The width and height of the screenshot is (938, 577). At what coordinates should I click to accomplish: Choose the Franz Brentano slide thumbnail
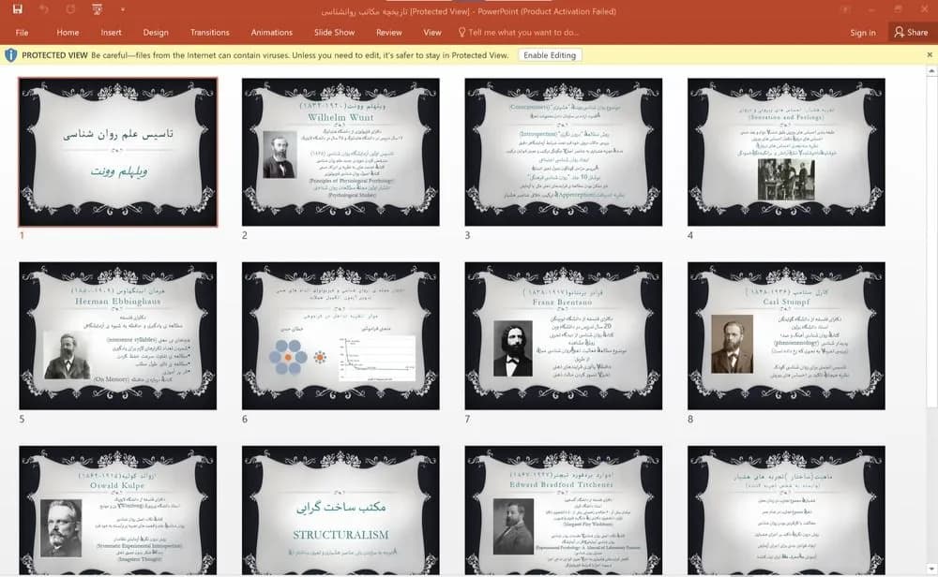point(564,335)
